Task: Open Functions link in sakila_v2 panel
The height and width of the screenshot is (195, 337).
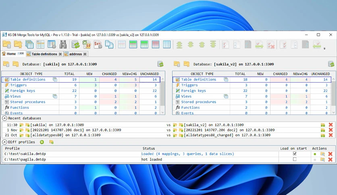Action: tap(190, 108)
